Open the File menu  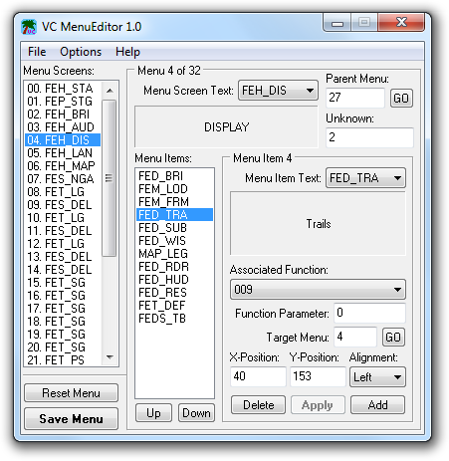tap(37, 52)
